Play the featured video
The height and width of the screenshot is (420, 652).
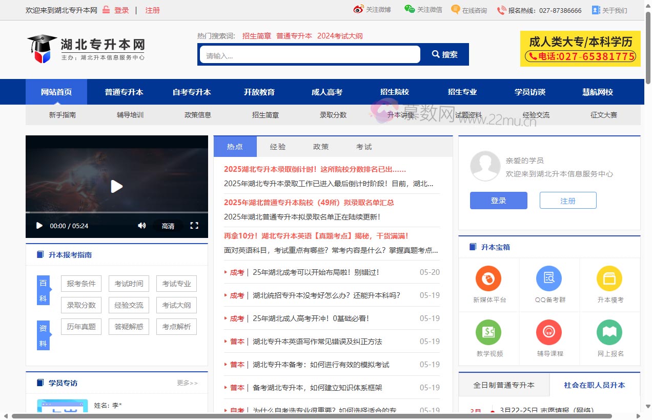point(116,186)
